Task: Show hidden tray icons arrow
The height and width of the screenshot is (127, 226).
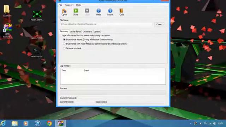Action: pyautogui.click(x=191, y=123)
